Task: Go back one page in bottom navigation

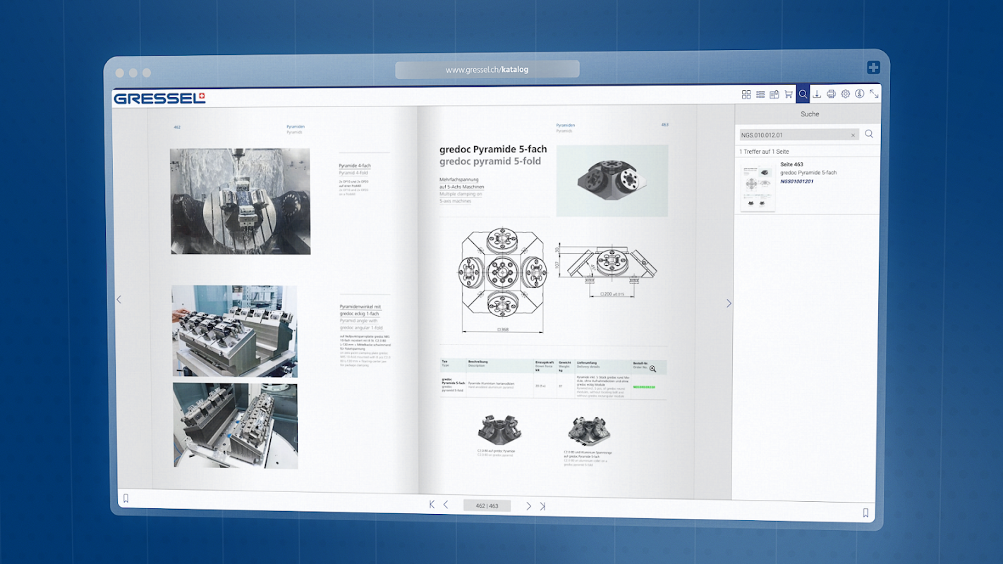Action: point(446,504)
